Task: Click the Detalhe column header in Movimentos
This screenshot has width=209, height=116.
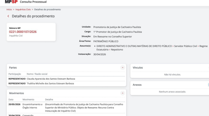Action: click(x=49, y=100)
